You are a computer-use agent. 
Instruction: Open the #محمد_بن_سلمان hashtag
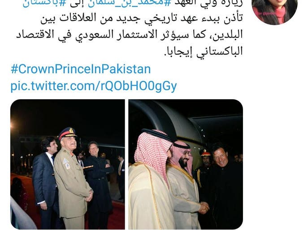click(129, 4)
